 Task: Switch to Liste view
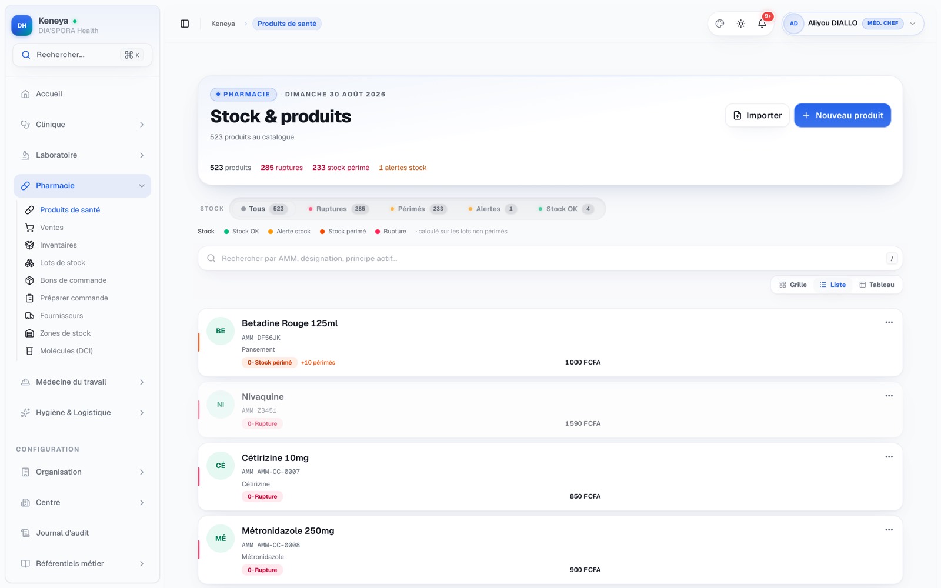(x=833, y=285)
